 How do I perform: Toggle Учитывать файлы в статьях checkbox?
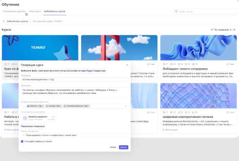point(22,142)
